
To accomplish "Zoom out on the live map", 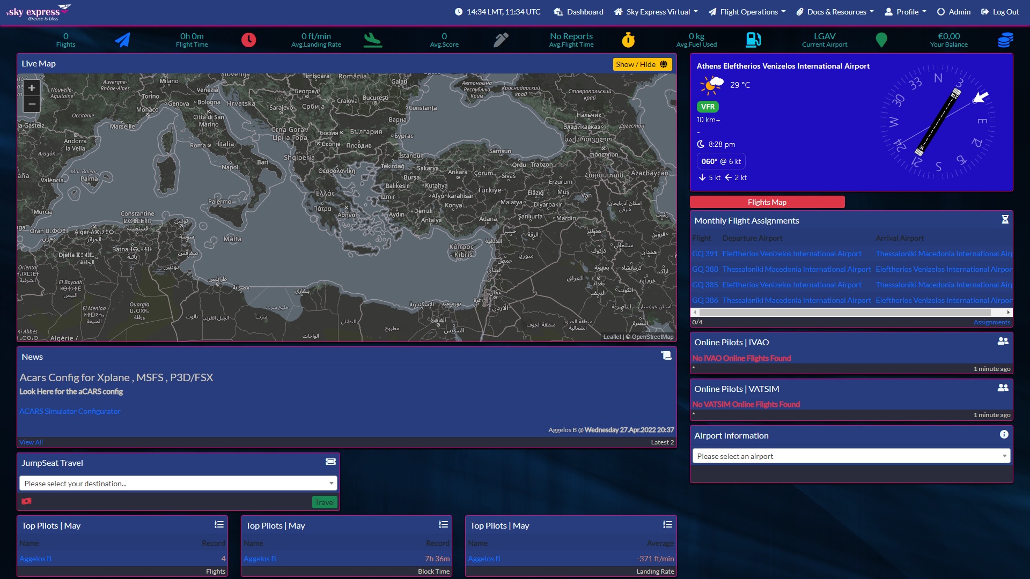I will (x=32, y=104).
